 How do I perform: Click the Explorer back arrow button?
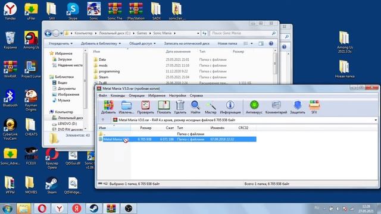tap(48, 33)
